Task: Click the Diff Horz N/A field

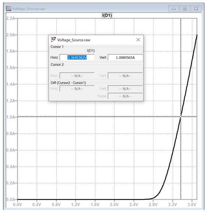Action: (77, 89)
